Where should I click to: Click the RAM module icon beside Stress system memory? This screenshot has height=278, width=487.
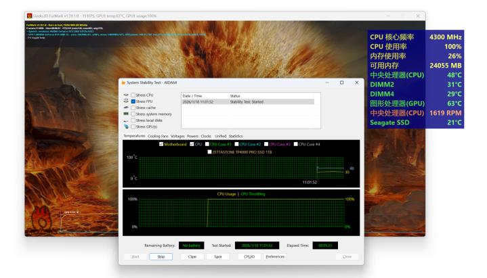[126, 114]
